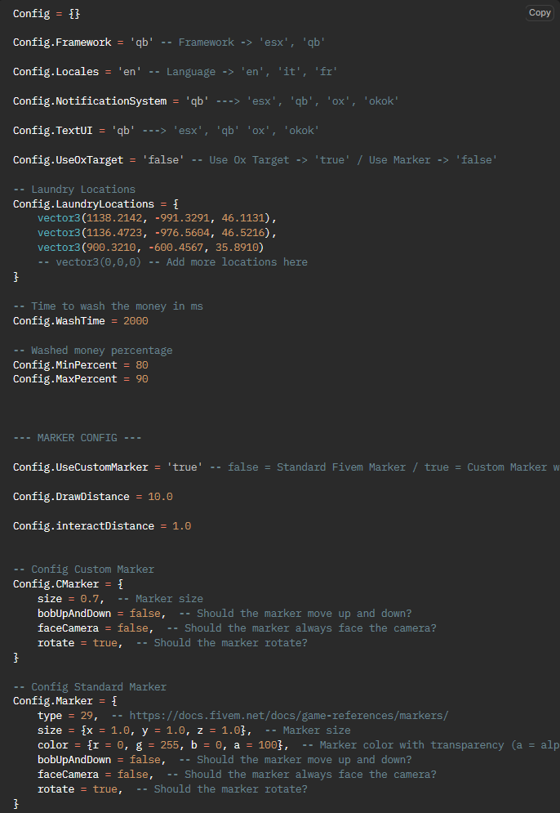This screenshot has height=813, width=560.
Task: Click the 'en' value of Config.Locales
Action: click(130, 72)
